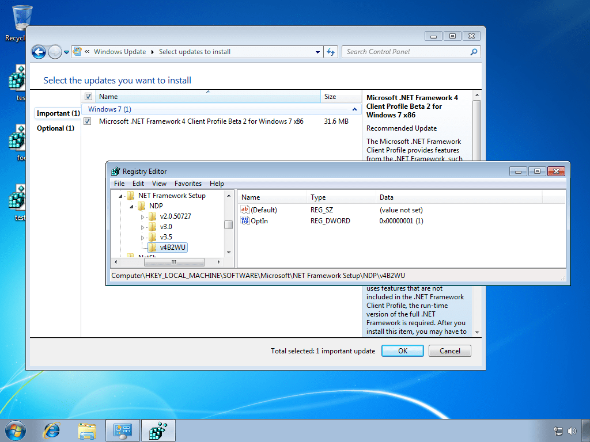Click the back navigation arrow

pos(38,52)
